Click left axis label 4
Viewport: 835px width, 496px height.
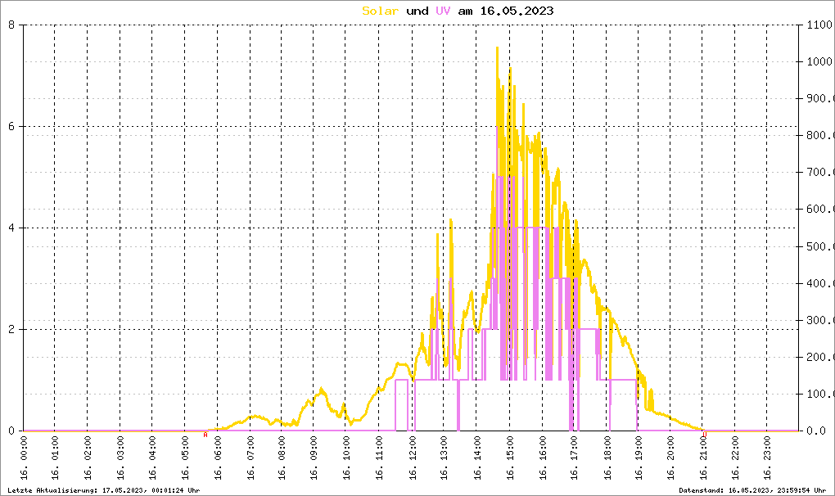point(11,228)
